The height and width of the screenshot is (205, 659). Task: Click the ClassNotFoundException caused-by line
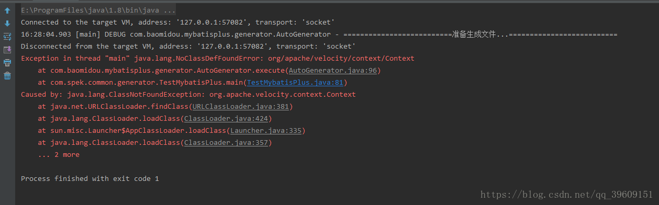point(188,95)
